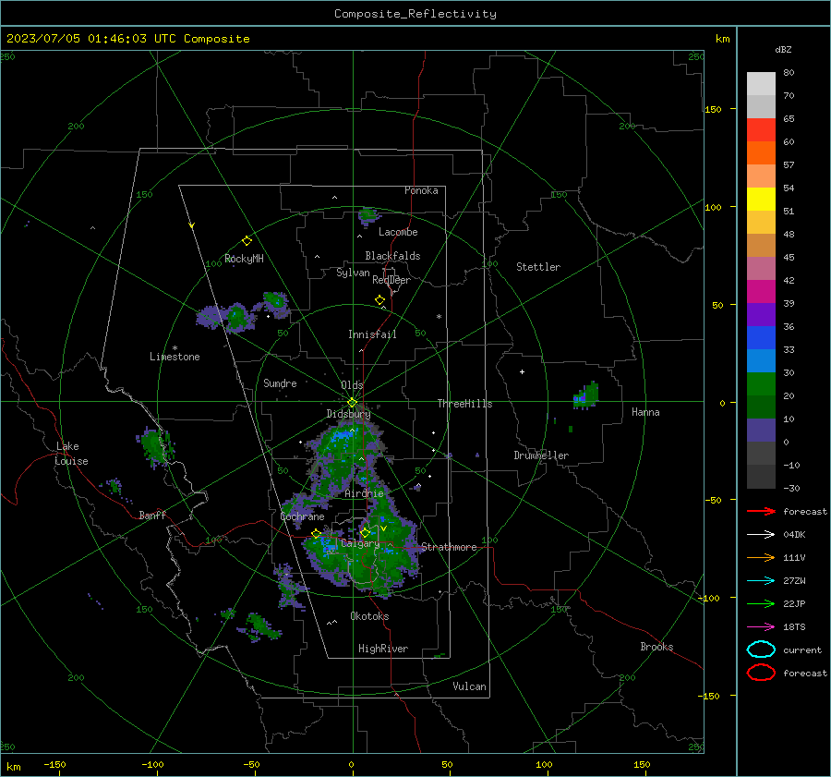Screen dimensions: 831x777
Task: Select the orange 111V arrow legend icon
Action: tap(761, 557)
